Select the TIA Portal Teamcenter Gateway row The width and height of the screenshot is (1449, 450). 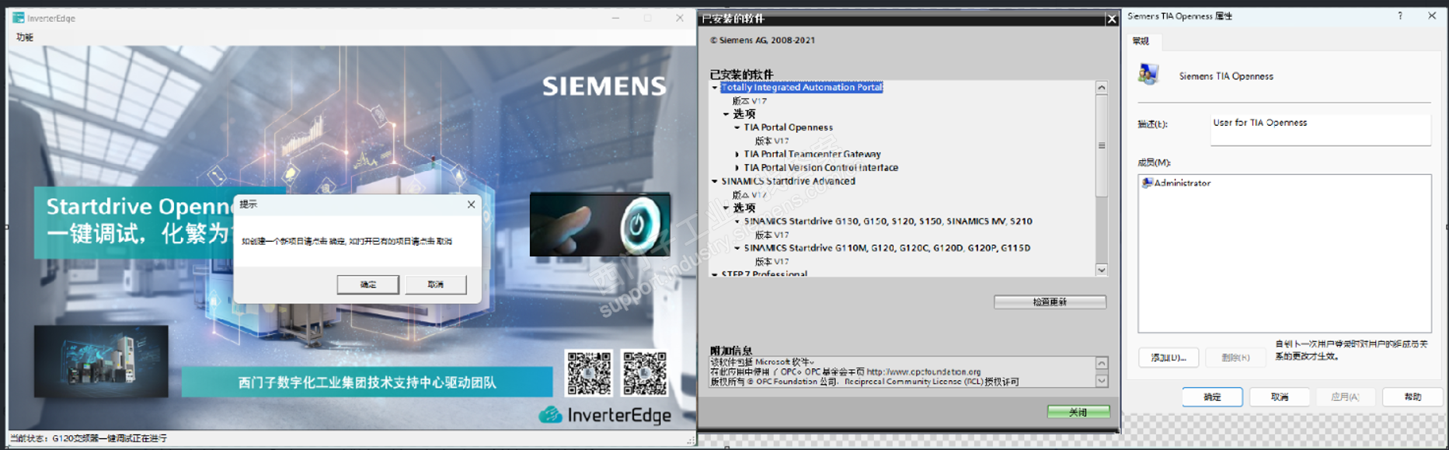click(x=812, y=155)
